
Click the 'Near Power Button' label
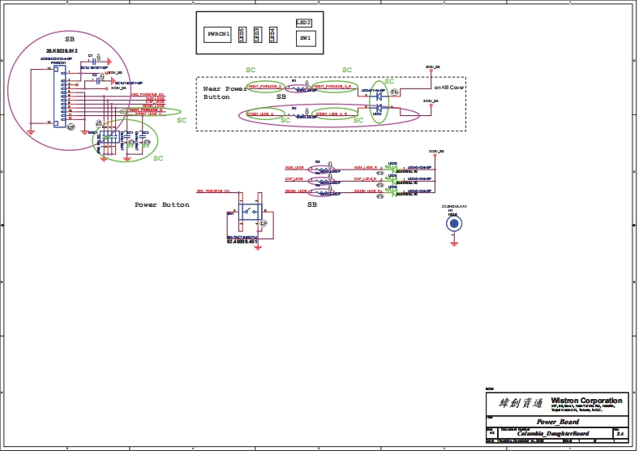(x=225, y=92)
